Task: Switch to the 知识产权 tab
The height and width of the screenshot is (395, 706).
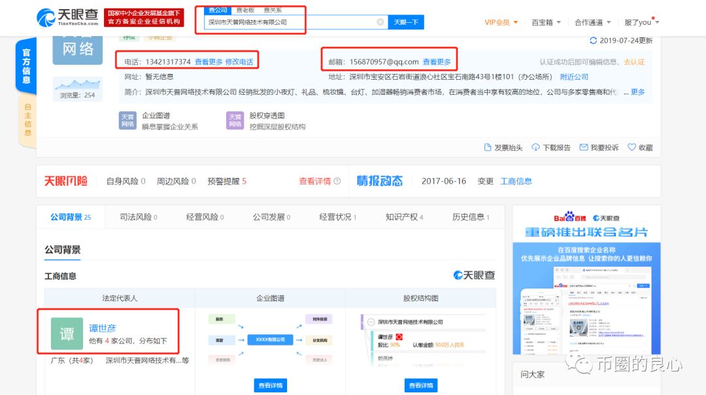Action: tap(405, 217)
